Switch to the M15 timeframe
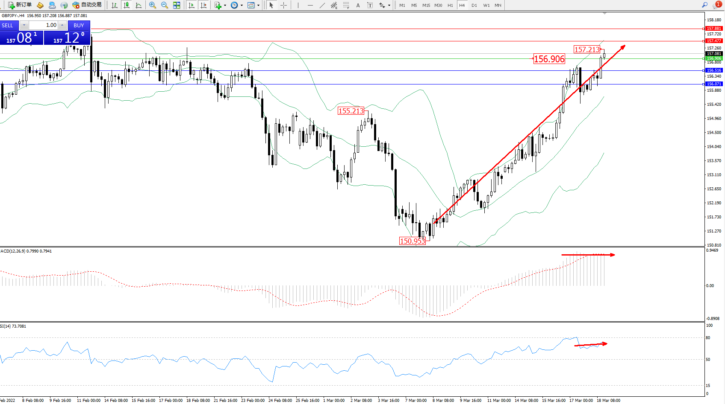The height and width of the screenshot is (404, 725). (426, 5)
